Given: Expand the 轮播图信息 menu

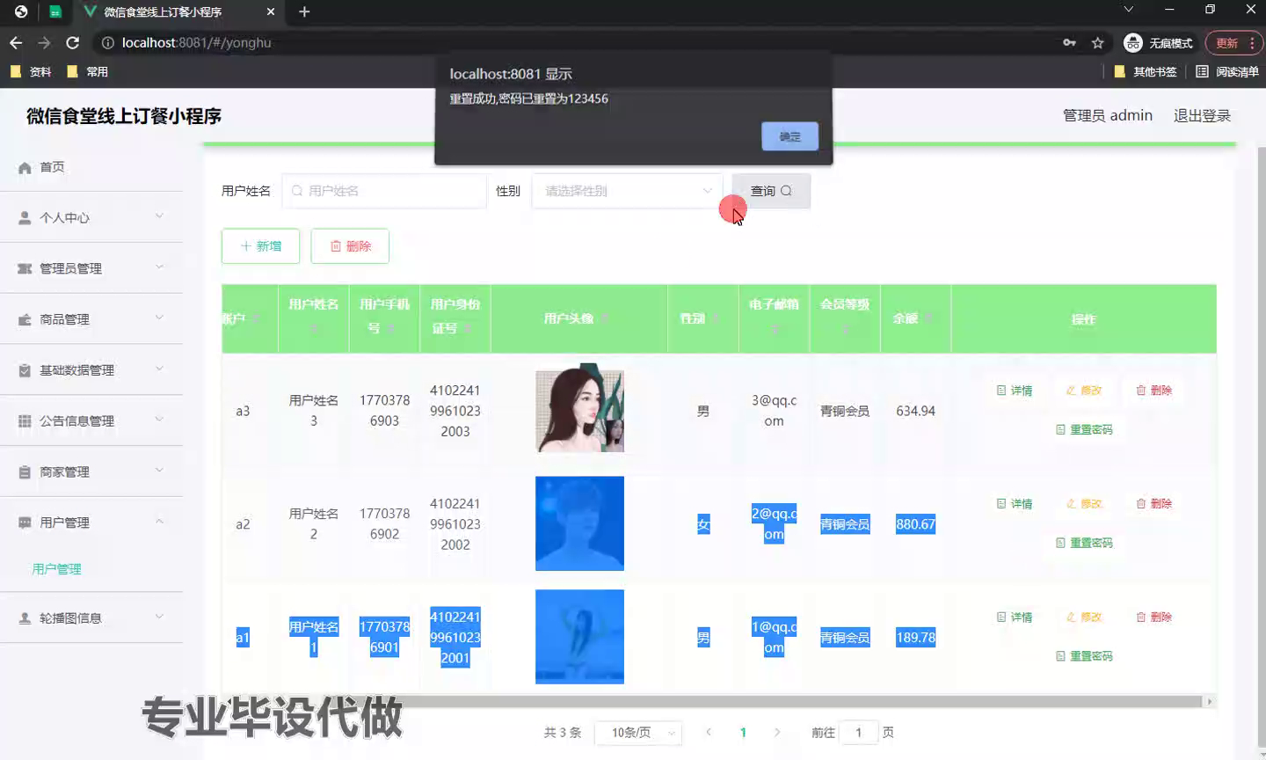Looking at the screenshot, I should click(91, 617).
